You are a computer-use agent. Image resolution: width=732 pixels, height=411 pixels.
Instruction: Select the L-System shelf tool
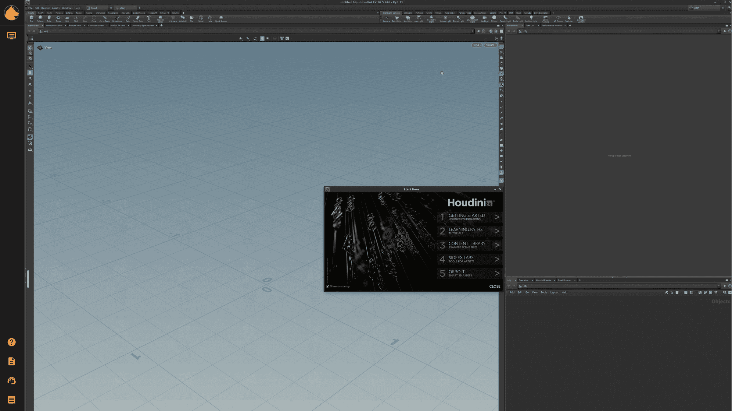point(173,19)
